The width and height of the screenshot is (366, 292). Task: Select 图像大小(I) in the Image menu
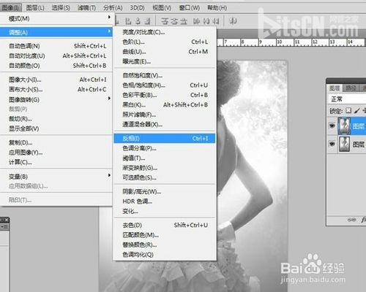pos(56,80)
